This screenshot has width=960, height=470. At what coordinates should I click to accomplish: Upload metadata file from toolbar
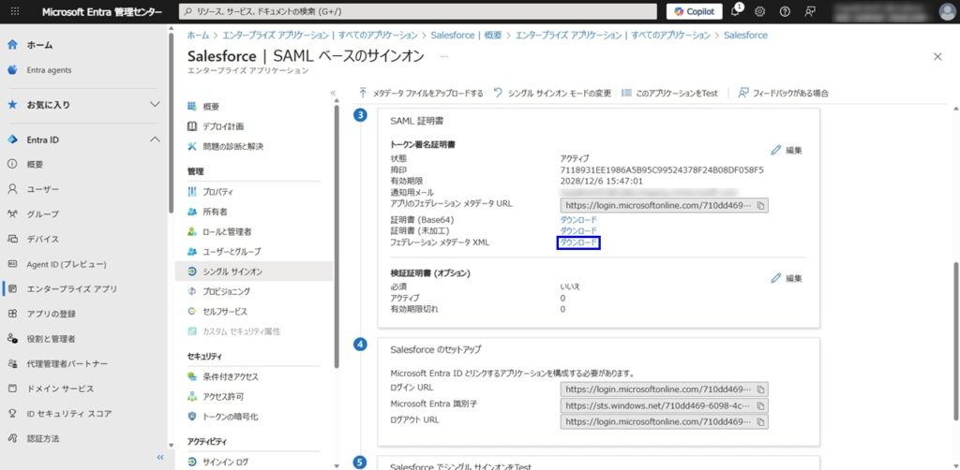421,93
